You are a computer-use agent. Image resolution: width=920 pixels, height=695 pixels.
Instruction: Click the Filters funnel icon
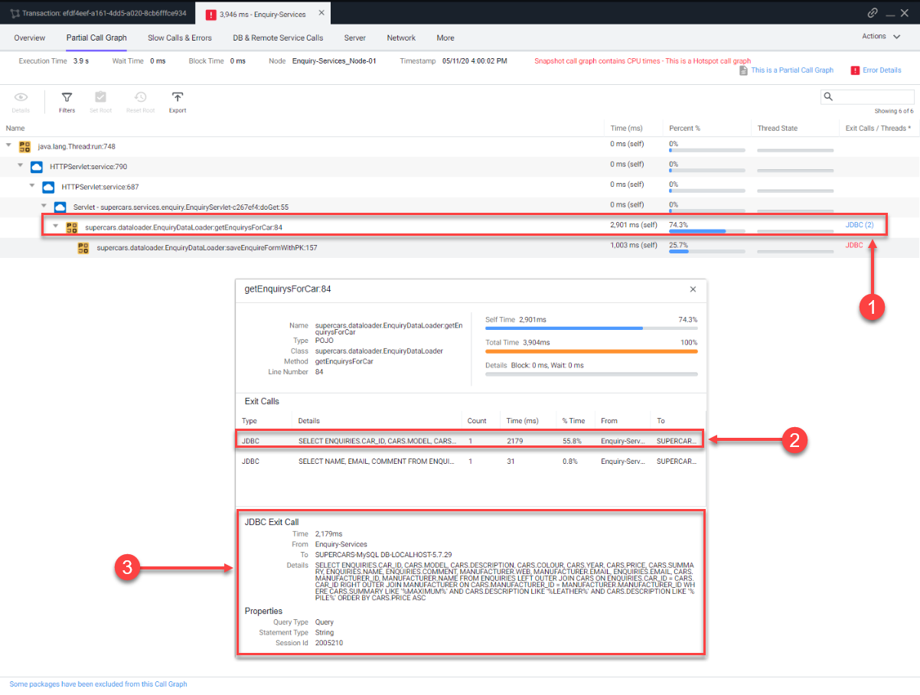(x=67, y=98)
